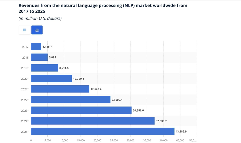Click the 2025* year axis label

pos(25,132)
